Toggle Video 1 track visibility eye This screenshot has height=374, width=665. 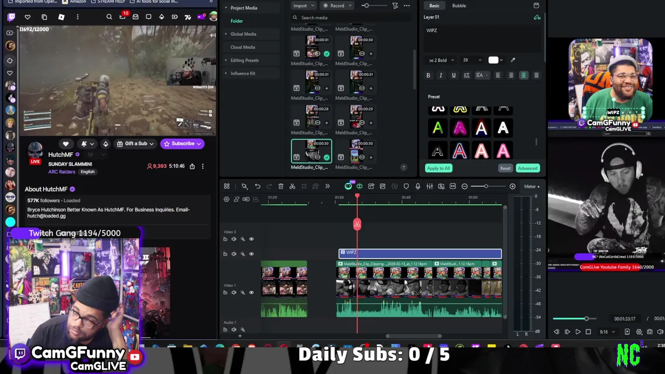(251, 292)
